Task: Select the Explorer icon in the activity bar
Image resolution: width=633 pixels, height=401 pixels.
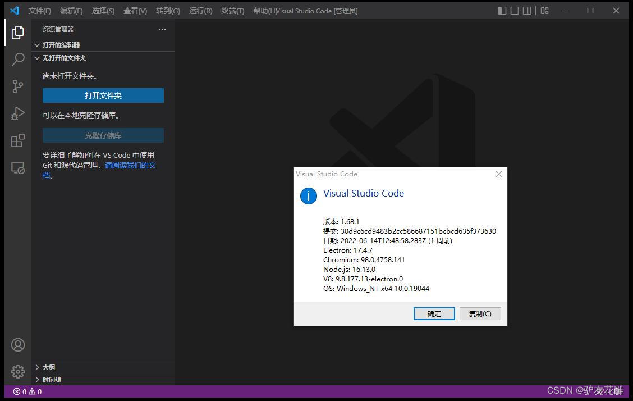Action: pos(17,32)
